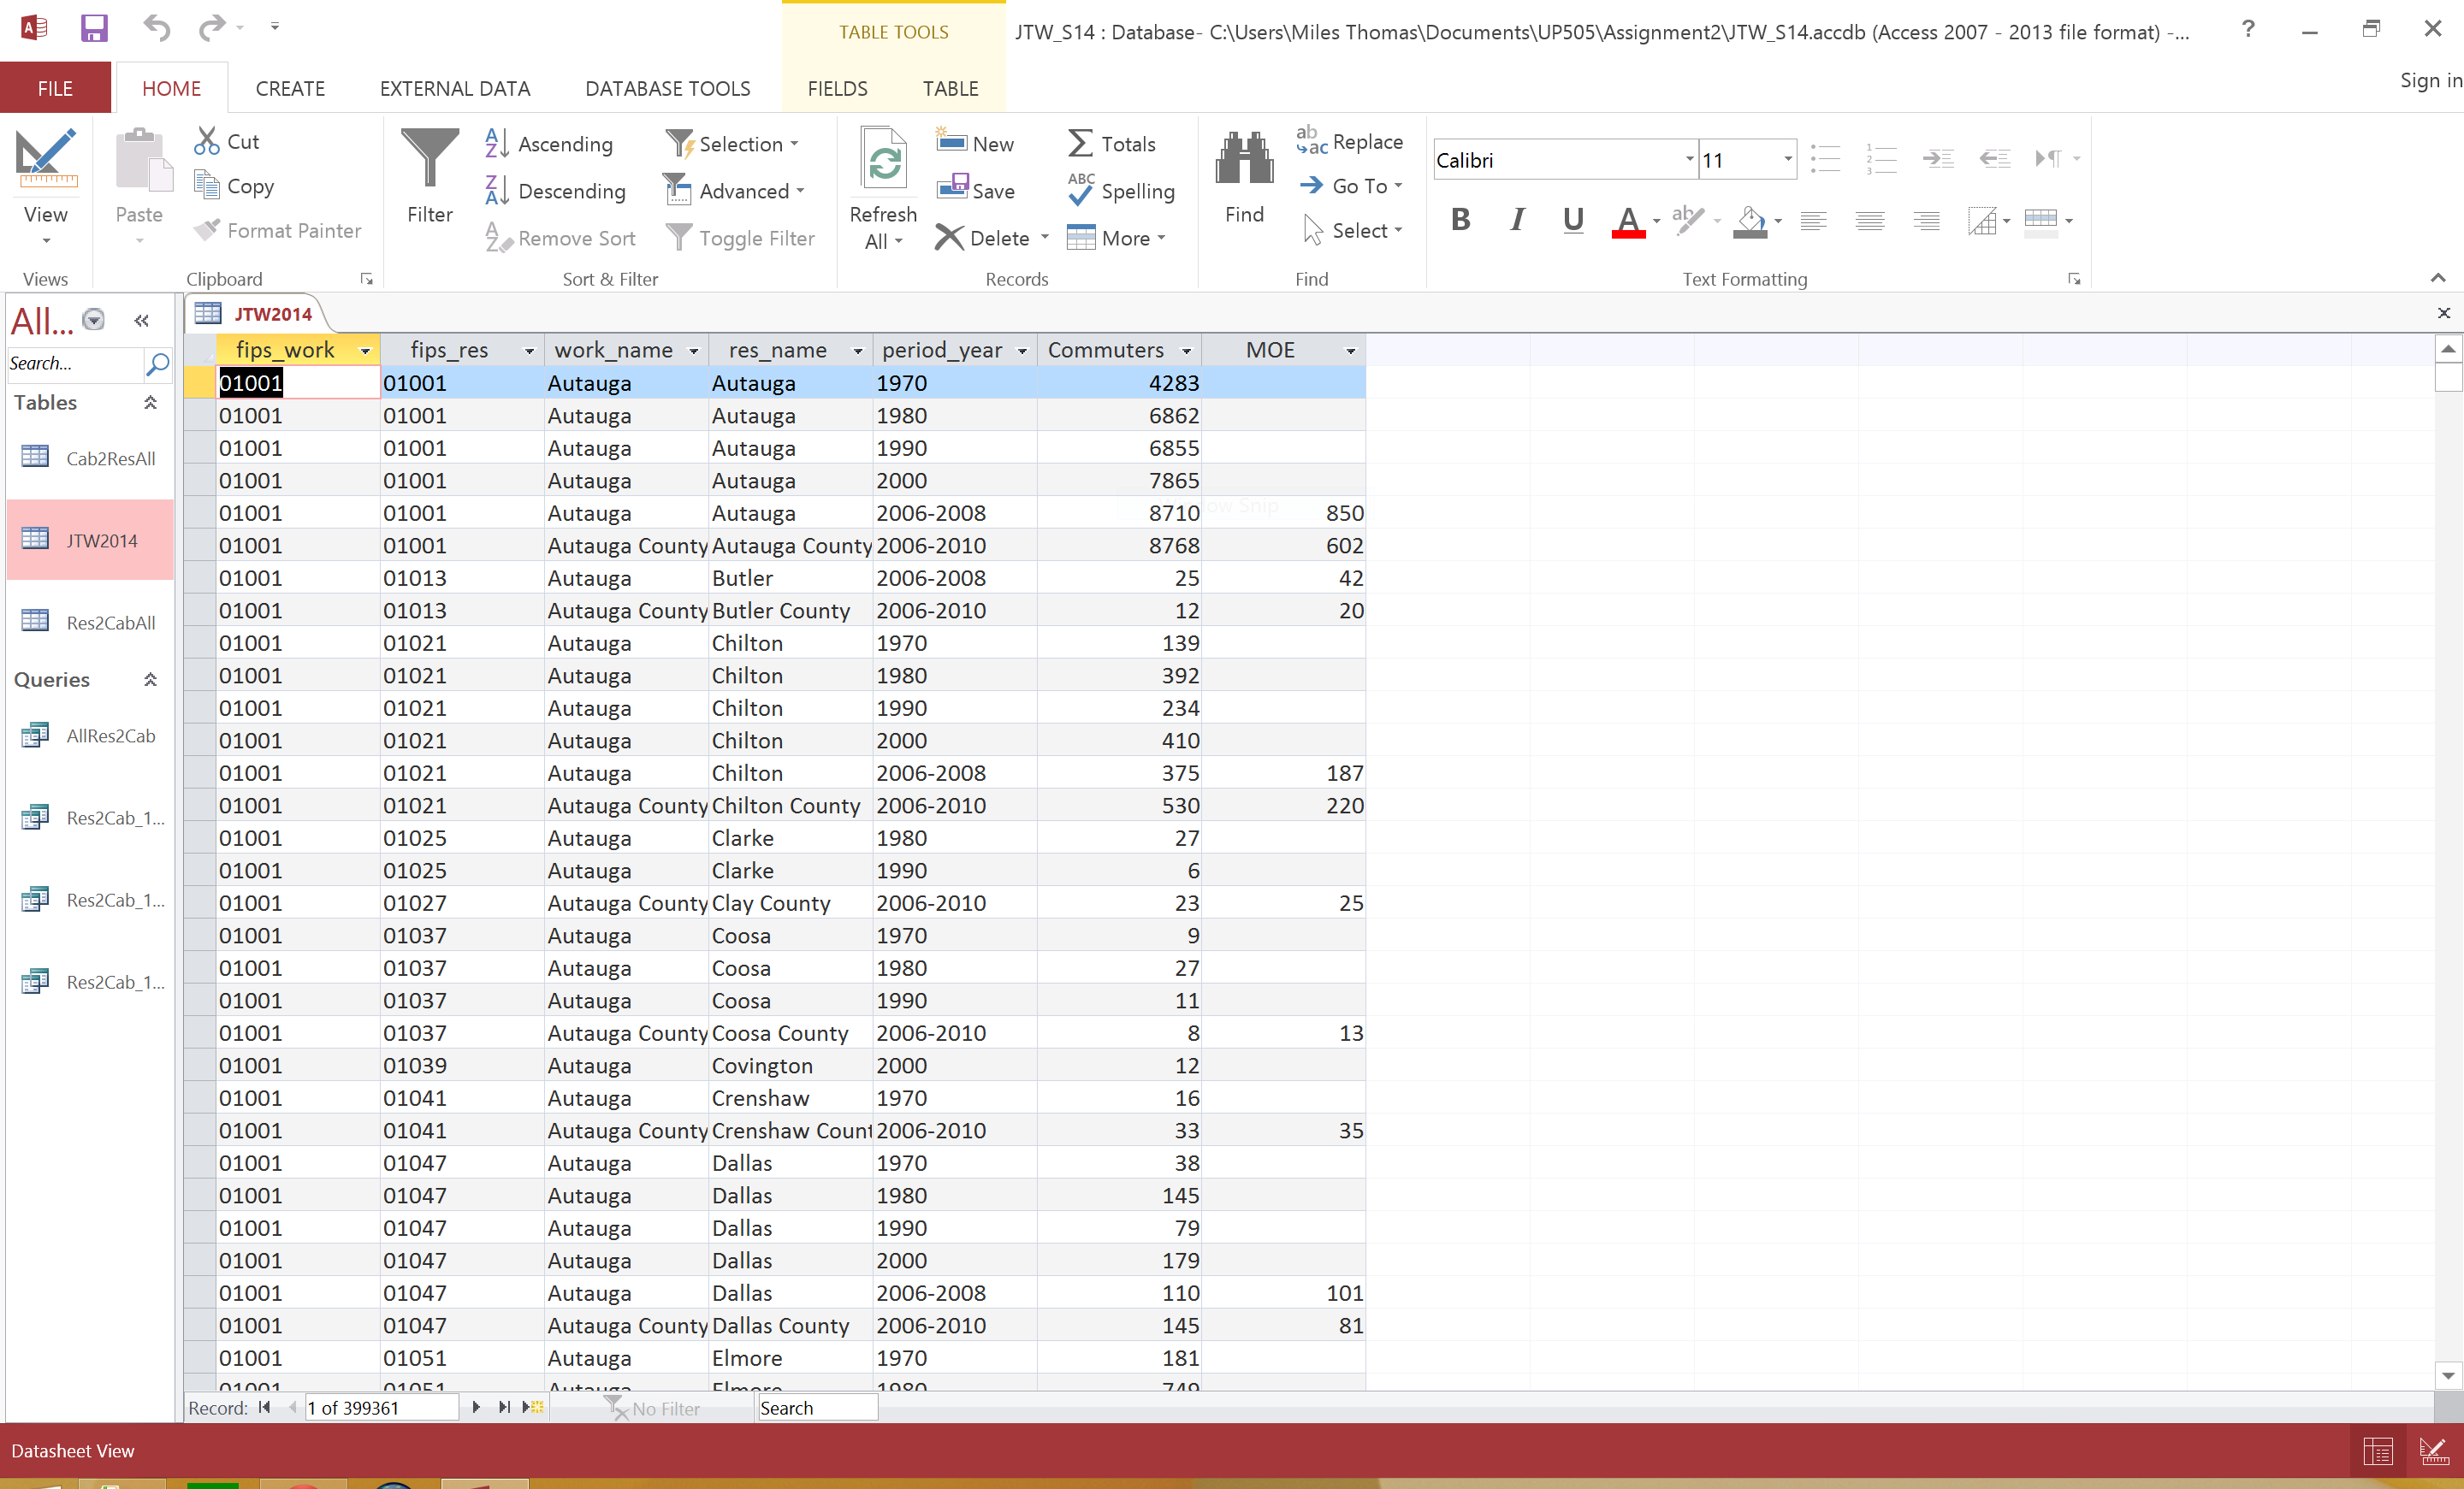Open Datasheet View icon in status bar

coord(2378,1452)
